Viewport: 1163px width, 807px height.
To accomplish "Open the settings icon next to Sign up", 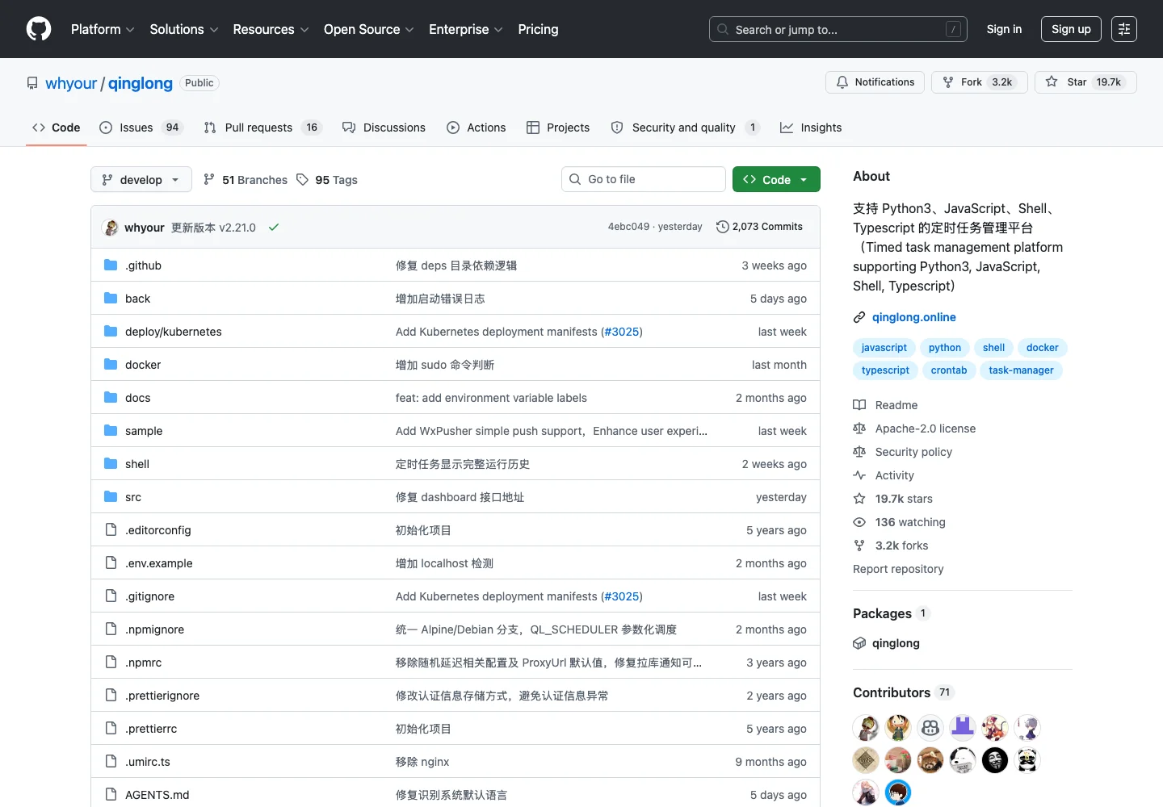I will tap(1124, 29).
